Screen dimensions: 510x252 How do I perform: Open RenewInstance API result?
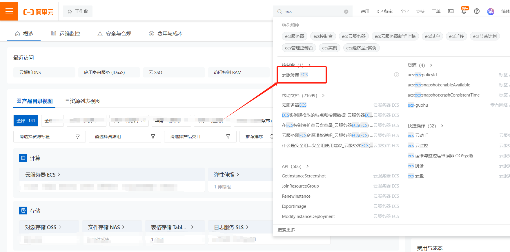tap(296, 196)
